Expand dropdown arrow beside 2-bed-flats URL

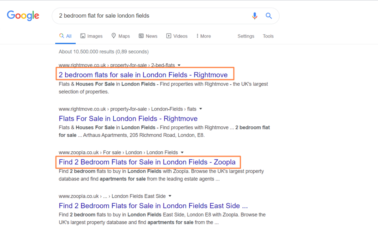pos(179,66)
